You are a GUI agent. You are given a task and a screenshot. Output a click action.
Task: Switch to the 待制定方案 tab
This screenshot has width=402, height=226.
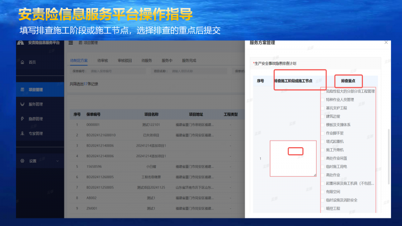click(x=79, y=60)
